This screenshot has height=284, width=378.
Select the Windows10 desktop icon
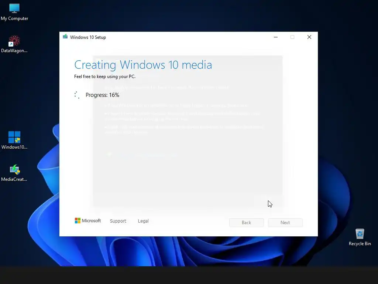(14, 140)
